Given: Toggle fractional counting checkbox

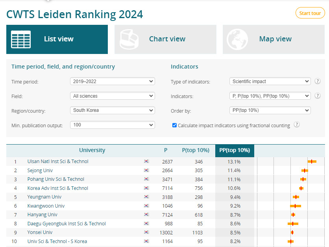Looking at the screenshot, I should tap(174, 125).
